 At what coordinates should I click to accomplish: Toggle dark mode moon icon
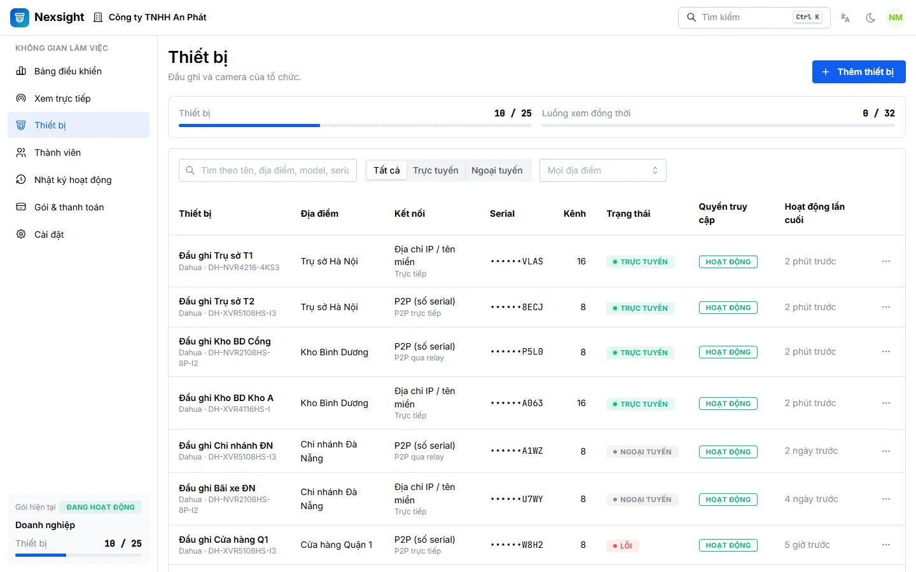pyautogui.click(x=871, y=18)
